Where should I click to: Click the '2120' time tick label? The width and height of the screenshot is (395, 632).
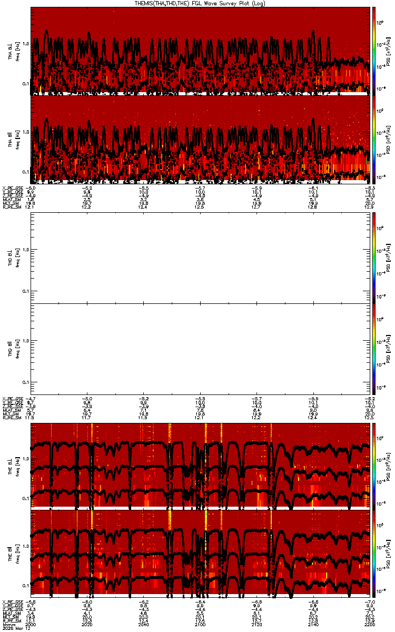click(256, 624)
